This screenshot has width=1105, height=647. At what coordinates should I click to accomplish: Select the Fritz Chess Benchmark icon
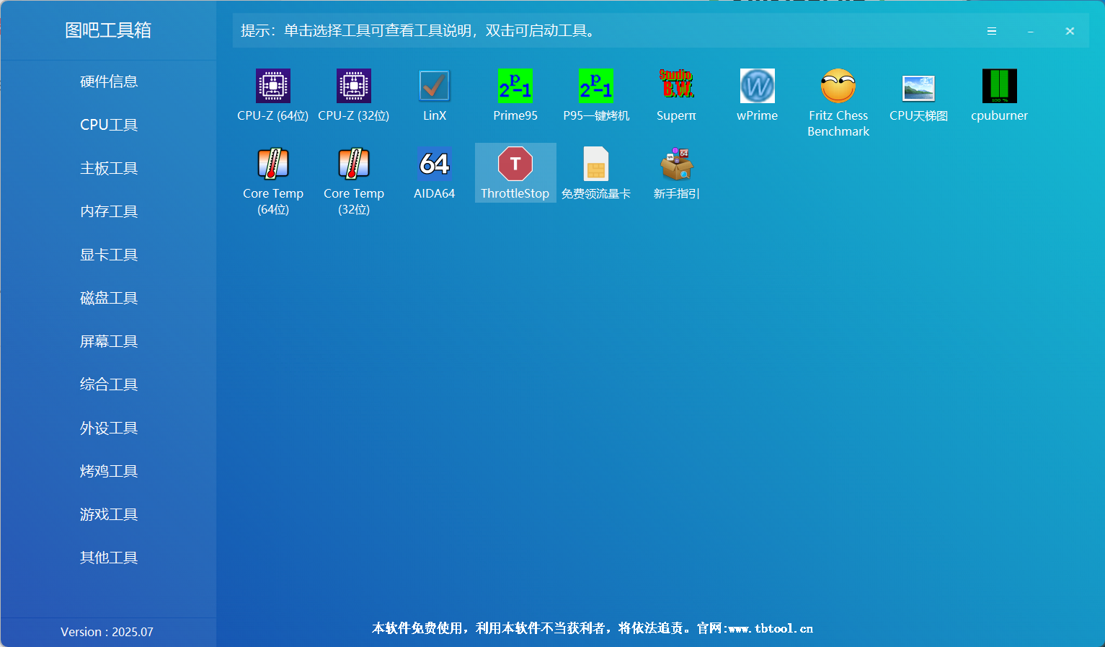[x=838, y=86]
